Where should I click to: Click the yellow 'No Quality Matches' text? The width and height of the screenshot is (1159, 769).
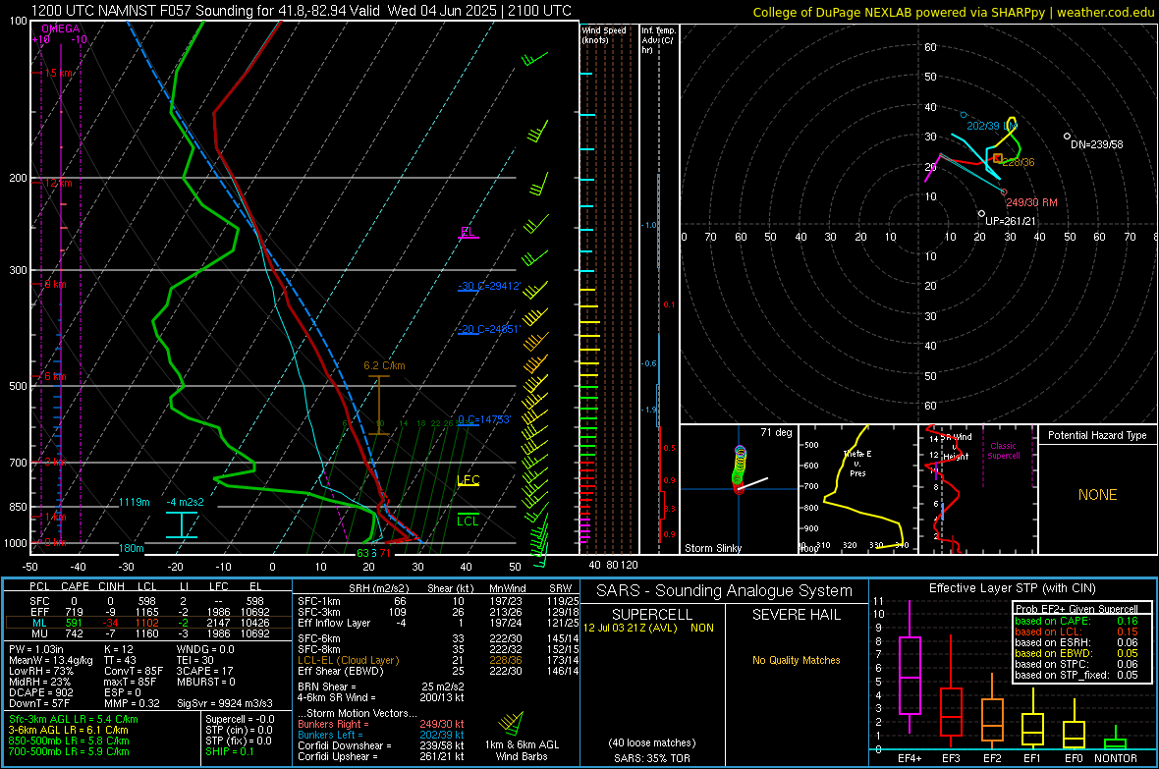pos(796,660)
